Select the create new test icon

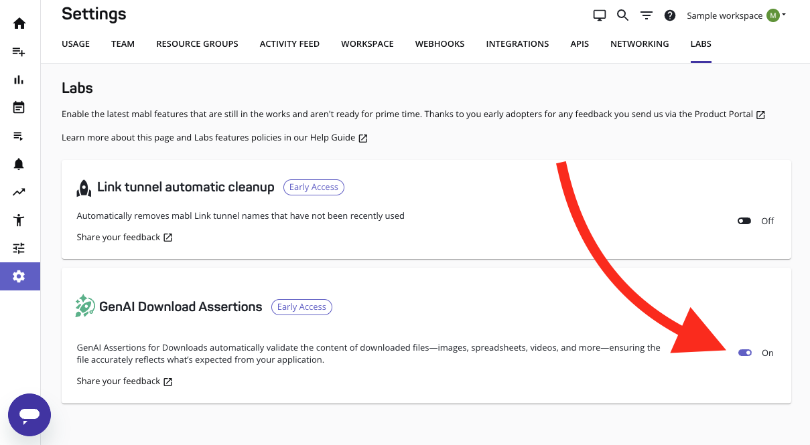coord(19,51)
